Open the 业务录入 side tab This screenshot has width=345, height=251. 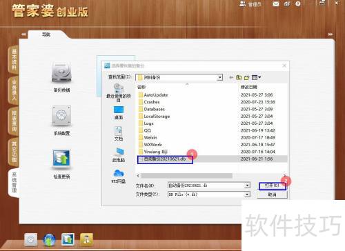(x=14, y=90)
